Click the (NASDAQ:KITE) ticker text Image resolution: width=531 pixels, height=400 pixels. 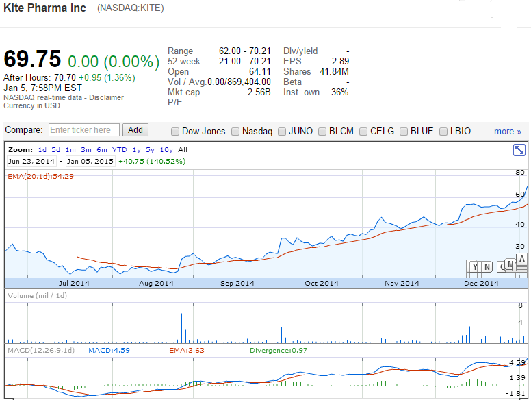click(x=131, y=8)
